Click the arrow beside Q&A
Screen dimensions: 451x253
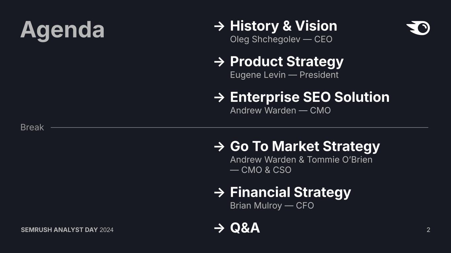pyautogui.click(x=219, y=228)
